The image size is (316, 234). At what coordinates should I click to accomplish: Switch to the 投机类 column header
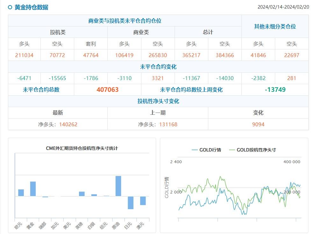[x=58, y=32]
